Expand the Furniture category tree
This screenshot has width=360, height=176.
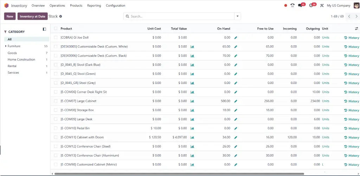pos(6,46)
